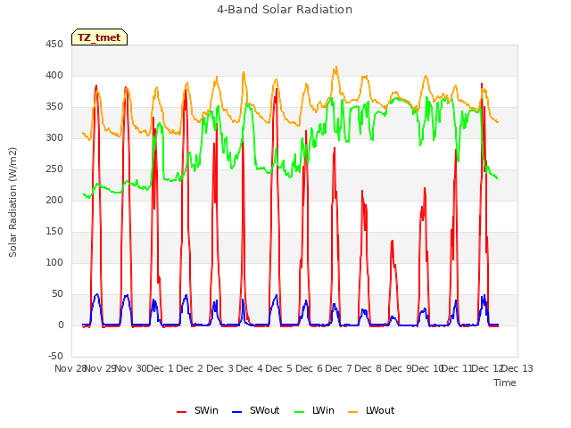Click the green LWin legend swatch
The height and width of the screenshot is (428, 571).
pos(299,412)
